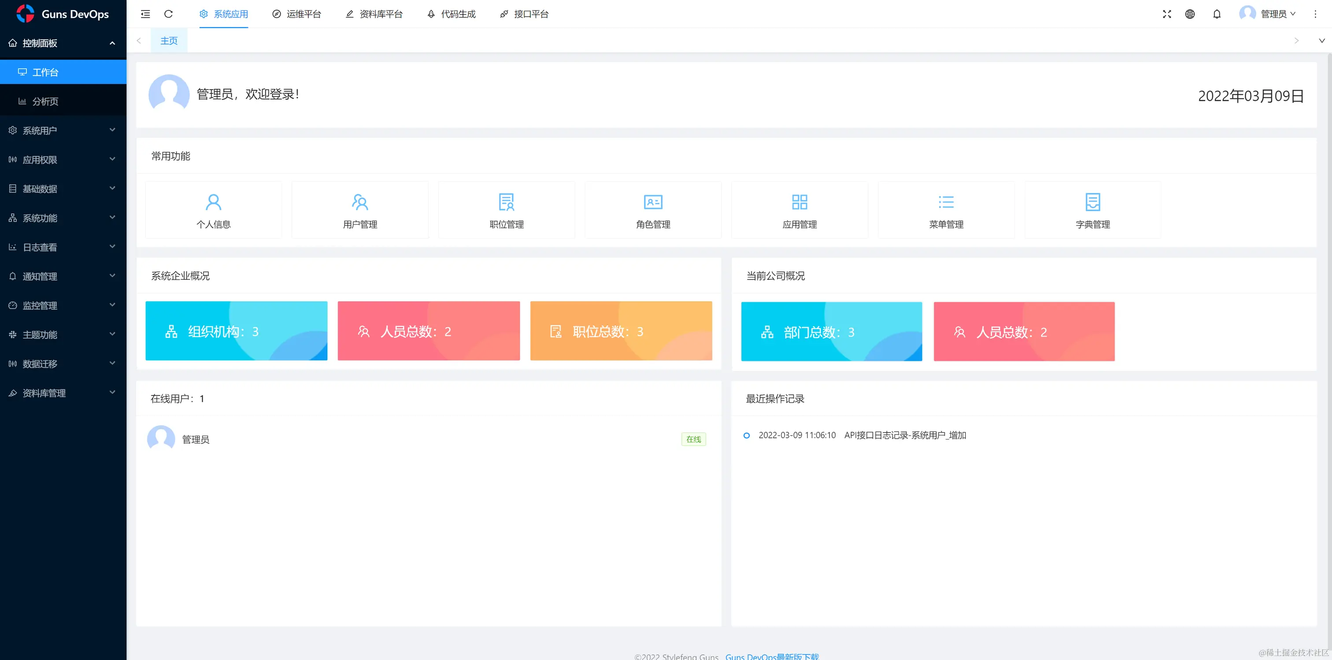Click the refresh page icon in the header
This screenshot has height=660, width=1332.
[x=169, y=14]
